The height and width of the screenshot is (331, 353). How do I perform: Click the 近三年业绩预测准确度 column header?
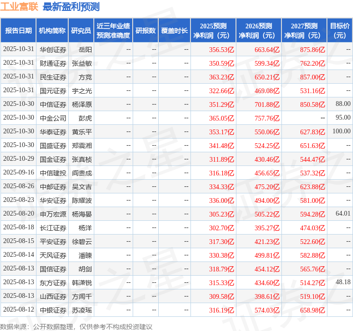pos(113,31)
